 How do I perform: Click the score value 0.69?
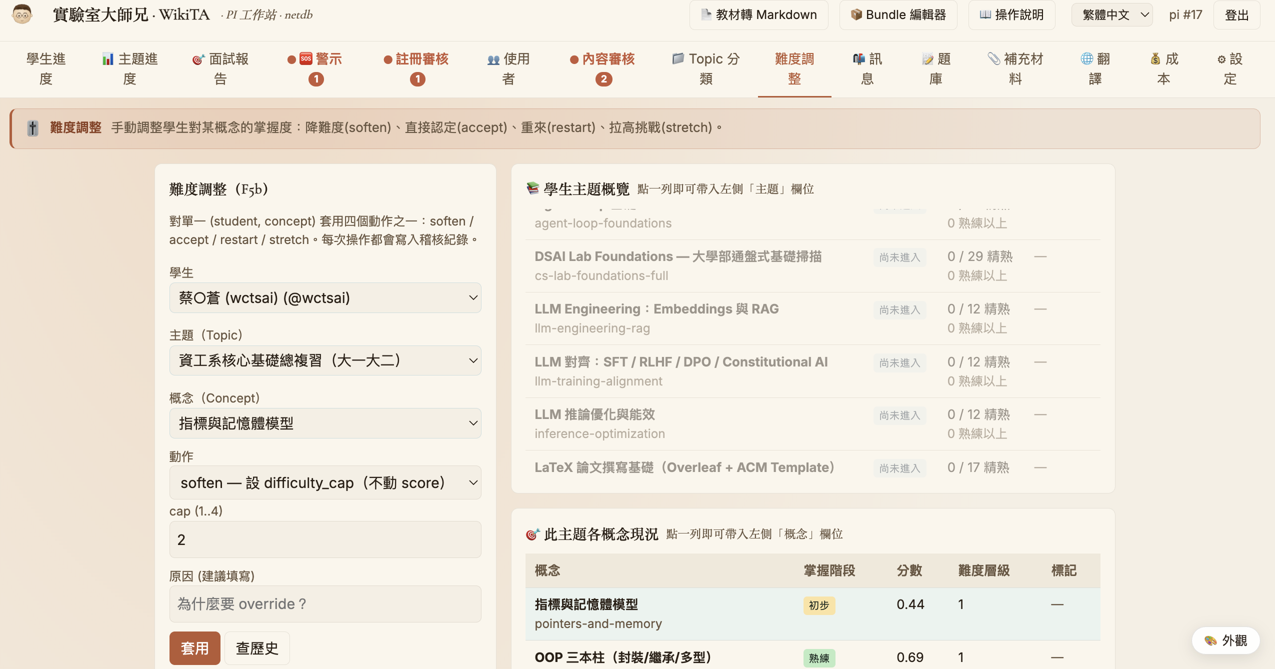[910, 657]
